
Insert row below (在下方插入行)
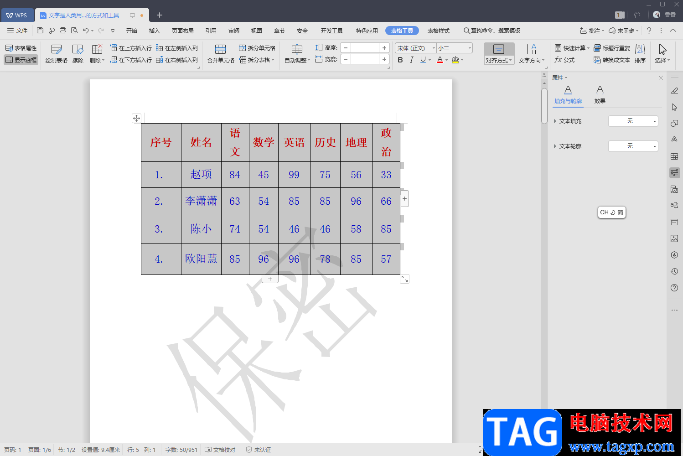(x=131, y=60)
